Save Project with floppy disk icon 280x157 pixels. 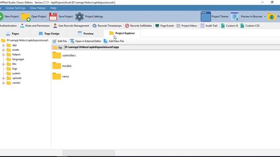pyautogui.click(x=53, y=17)
